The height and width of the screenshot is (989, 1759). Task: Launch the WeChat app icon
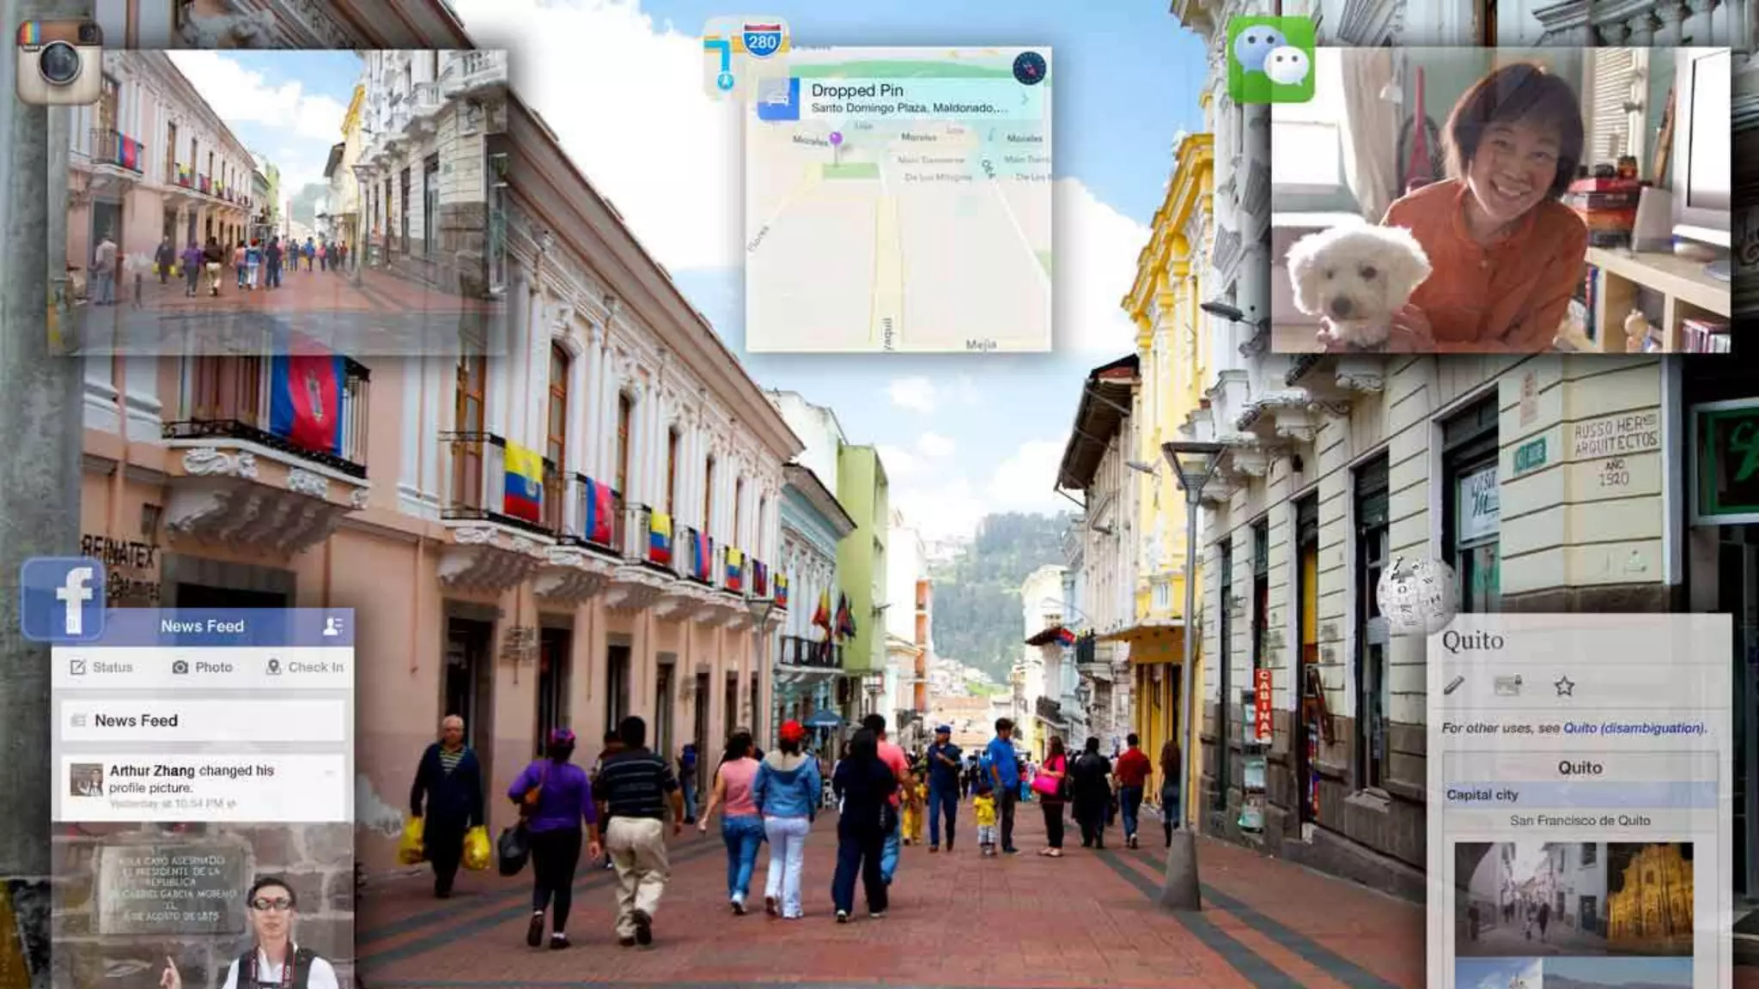[1270, 59]
